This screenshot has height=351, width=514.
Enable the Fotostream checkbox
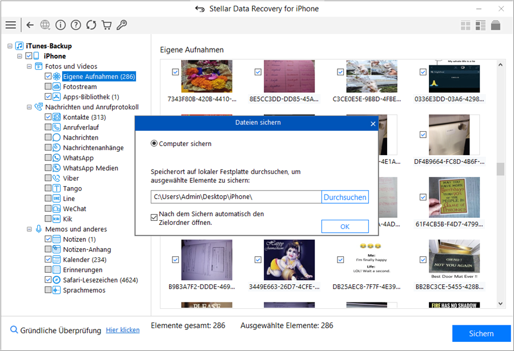pyautogui.click(x=48, y=87)
